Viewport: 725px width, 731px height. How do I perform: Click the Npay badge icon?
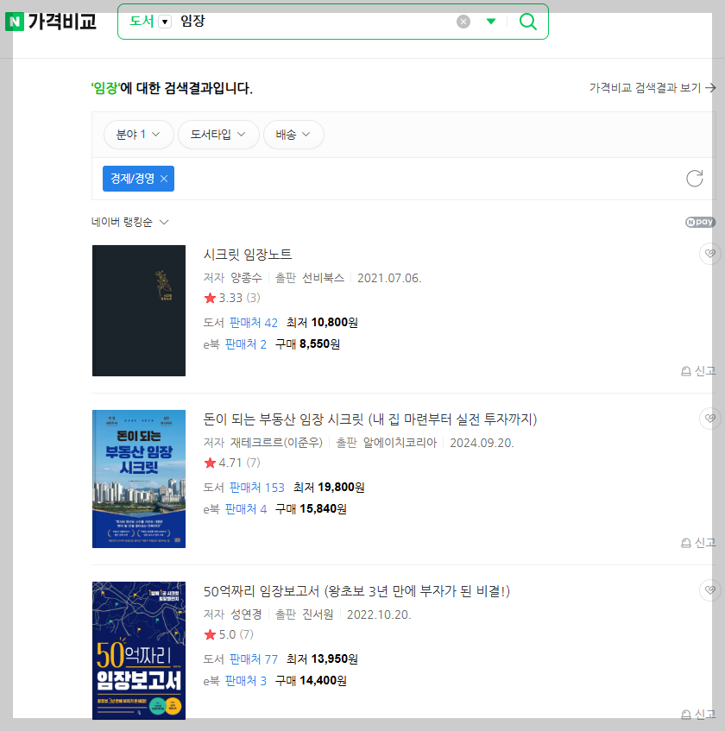click(700, 222)
